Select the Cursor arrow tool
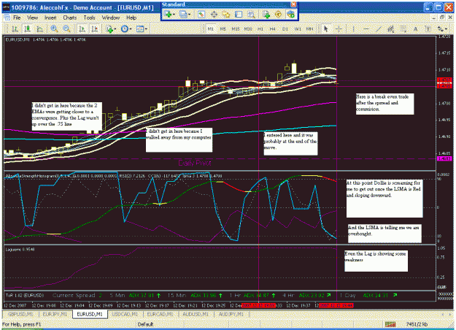The image size is (456, 330). 325,28
